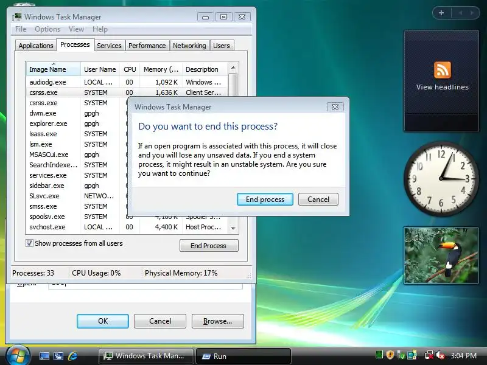Select sidebar.exe in process list

(77, 186)
